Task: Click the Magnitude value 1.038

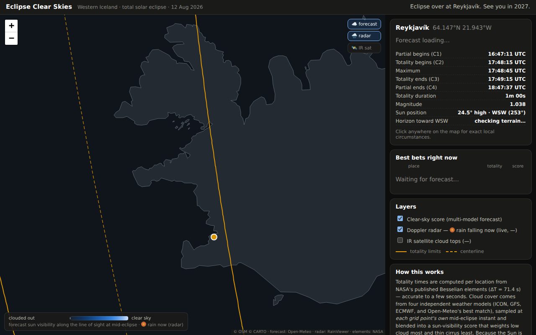Action: [x=518, y=104]
